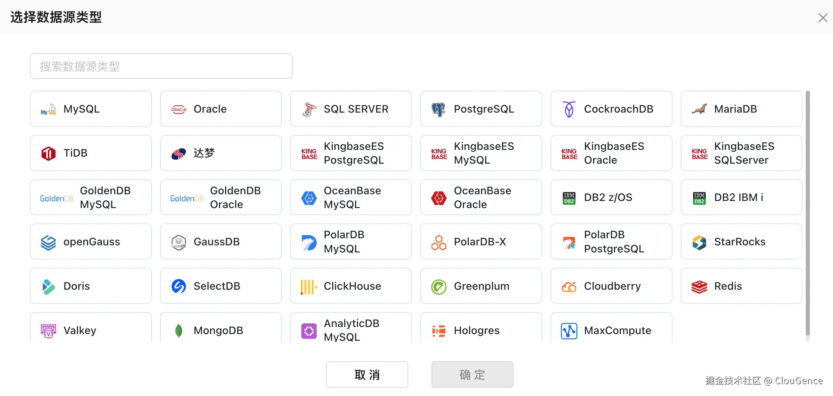Select the TiDB red cube icon

click(49, 153)
